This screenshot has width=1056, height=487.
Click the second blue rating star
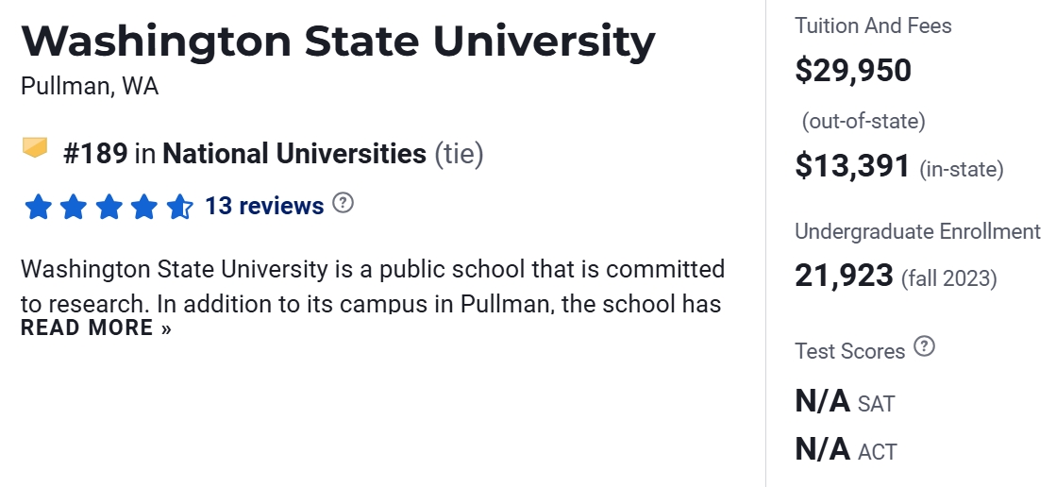coord(74,207)
